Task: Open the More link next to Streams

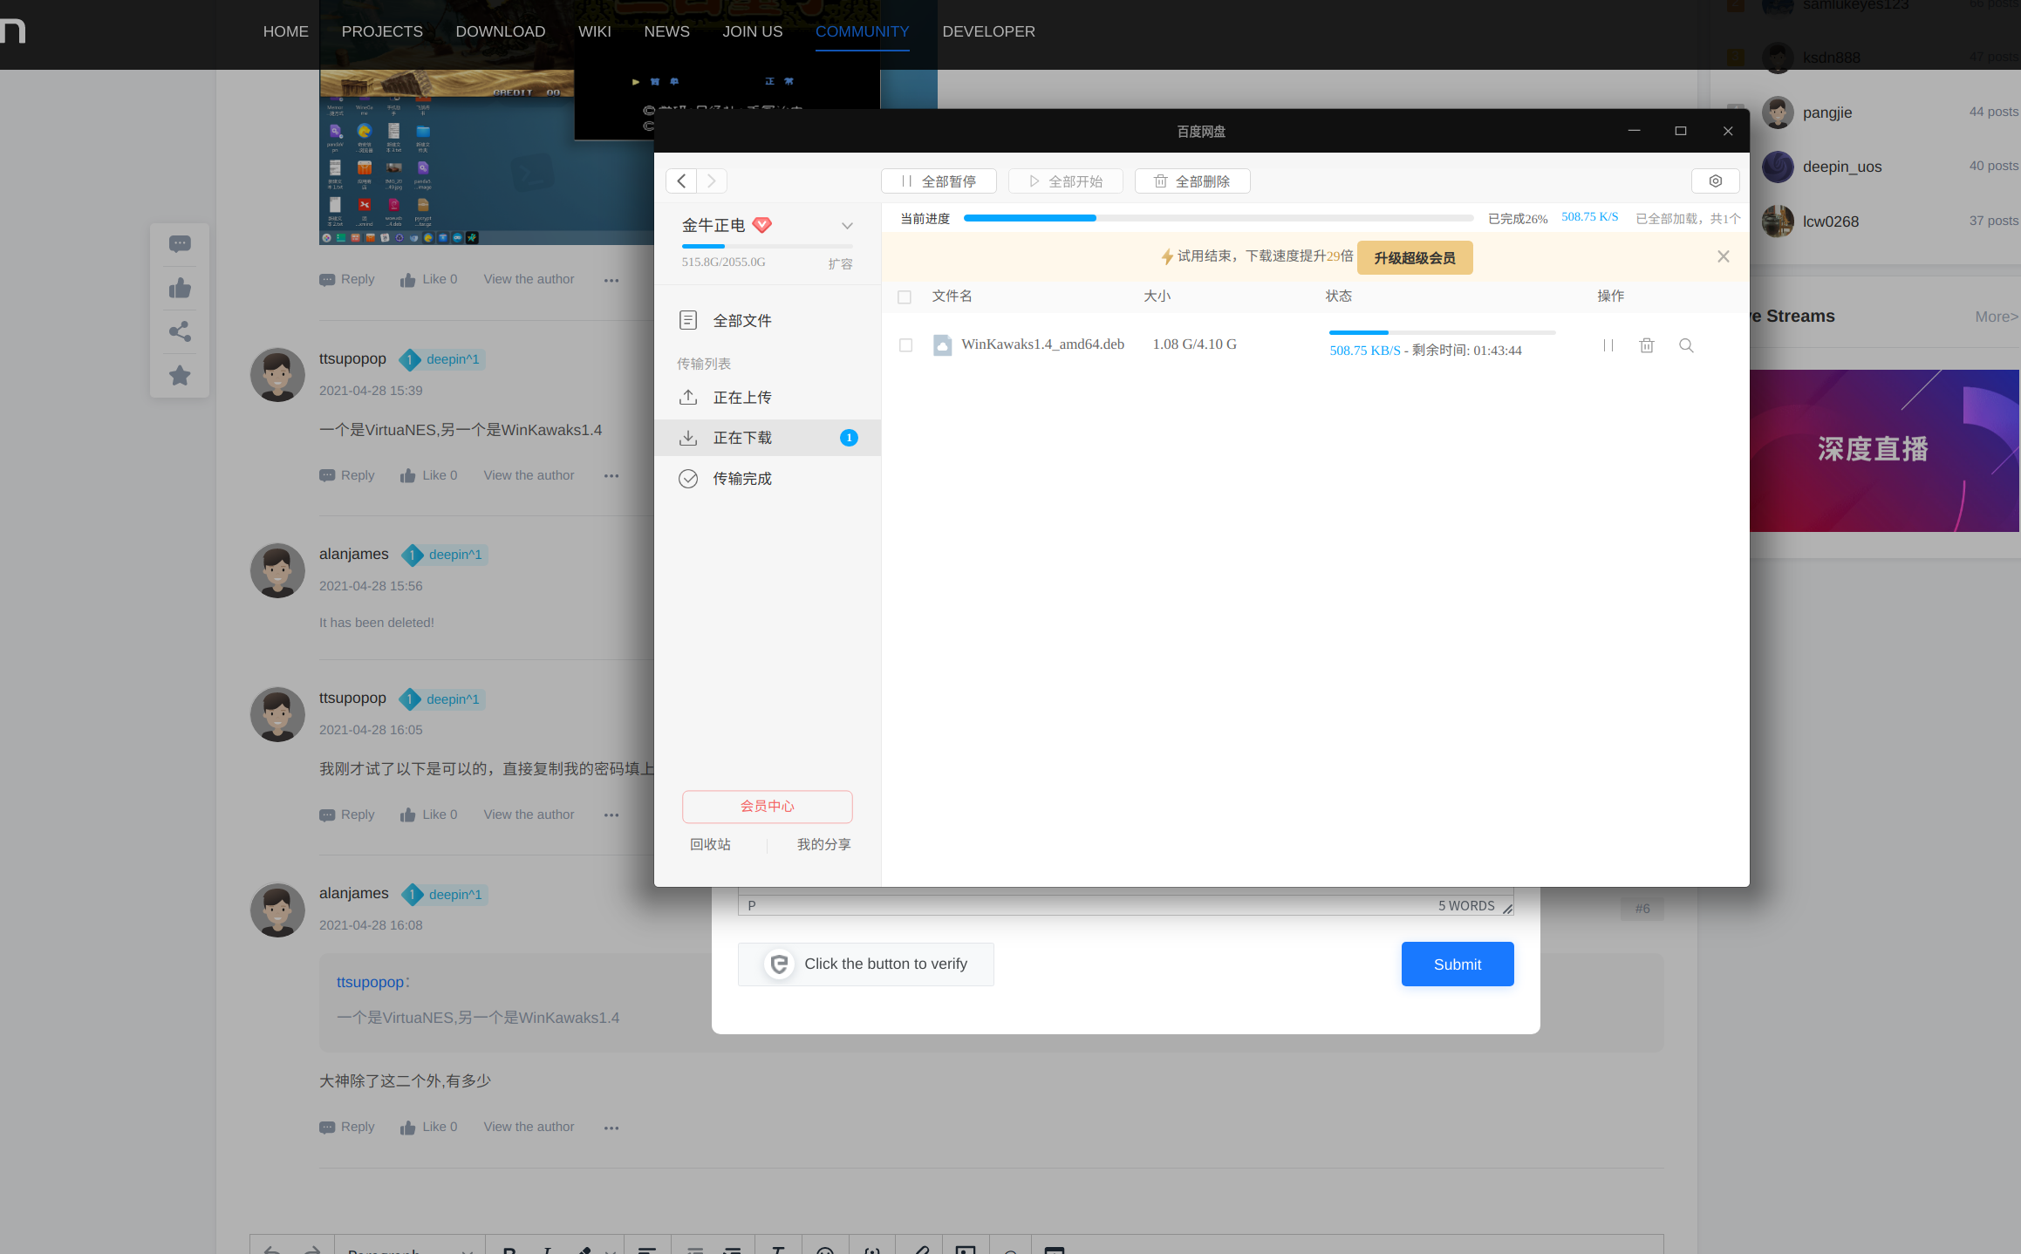Action: pos(1996,317)
